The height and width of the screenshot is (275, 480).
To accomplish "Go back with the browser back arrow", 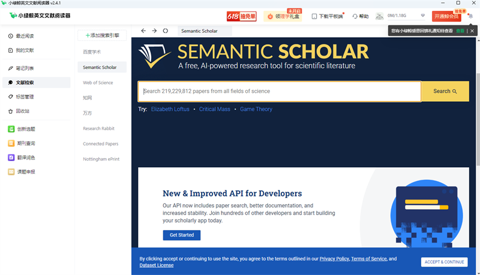I will [143, 31].
